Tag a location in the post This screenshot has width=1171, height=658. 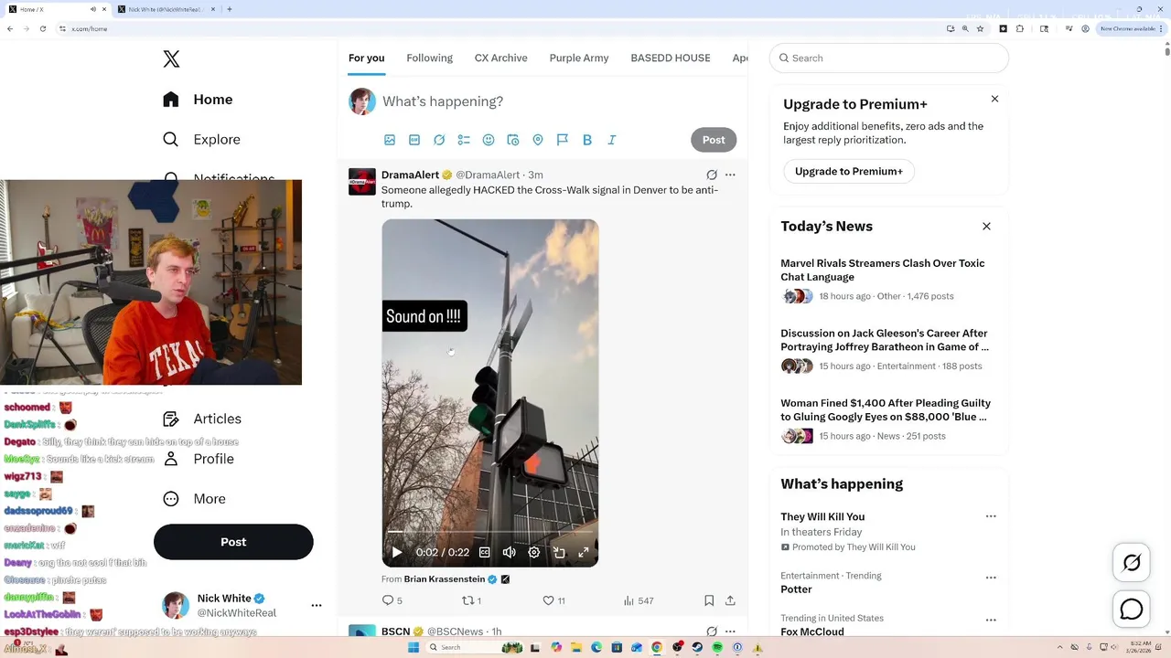(x=538, y=140)
